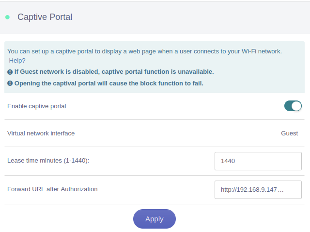The width and height of the screenshot is (310, 232).
Task: Open the Help? link
Action: (17, 61)
